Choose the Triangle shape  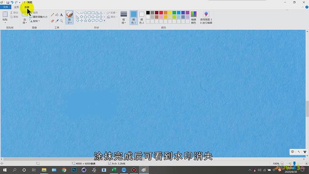101,13
